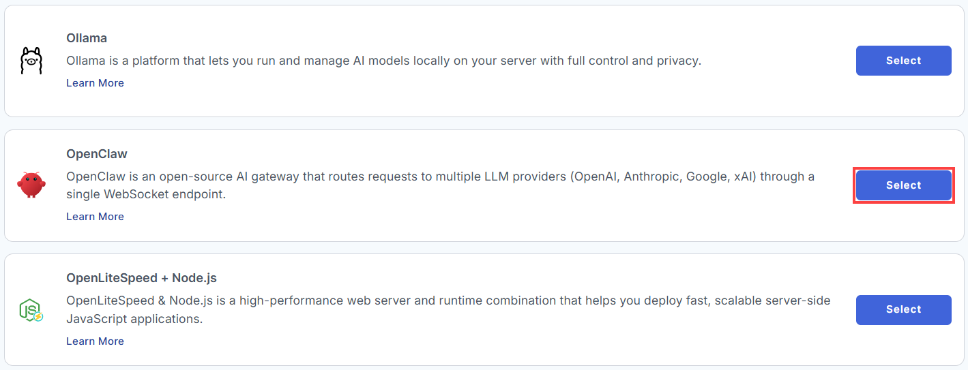The height and width of the screenshot is (370, 968).
Task: Click the Ollama llama logo icon
Action: click(31, 61)
